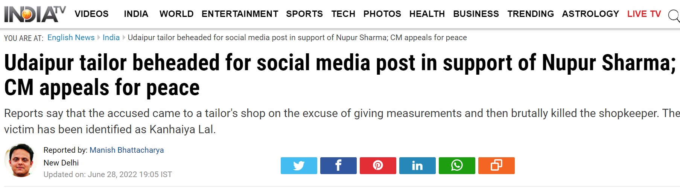The image size is (680, 188).
Task: View reporter Manish Bhattacharya's profile
Action: [x=126, y=150]
